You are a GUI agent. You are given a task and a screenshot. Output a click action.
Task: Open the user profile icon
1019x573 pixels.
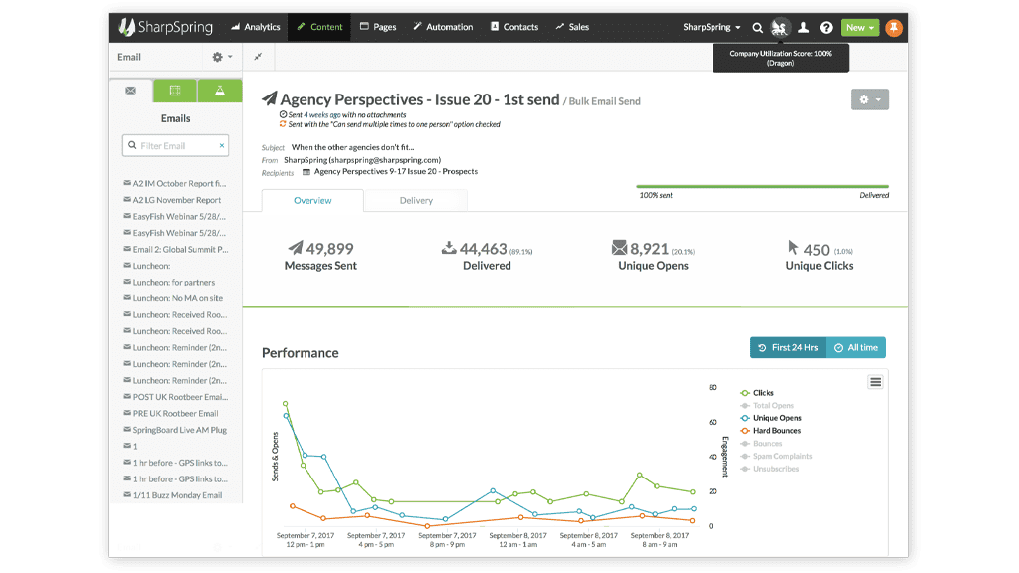pyautogui.click(x=804, y=27)
